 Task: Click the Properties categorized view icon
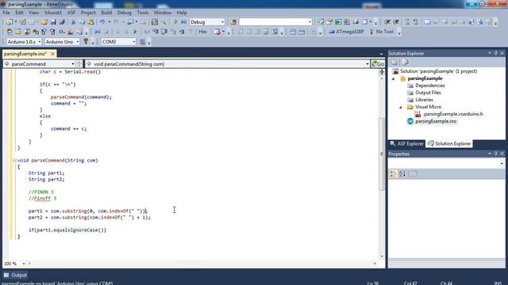click(x=393, y=174)
